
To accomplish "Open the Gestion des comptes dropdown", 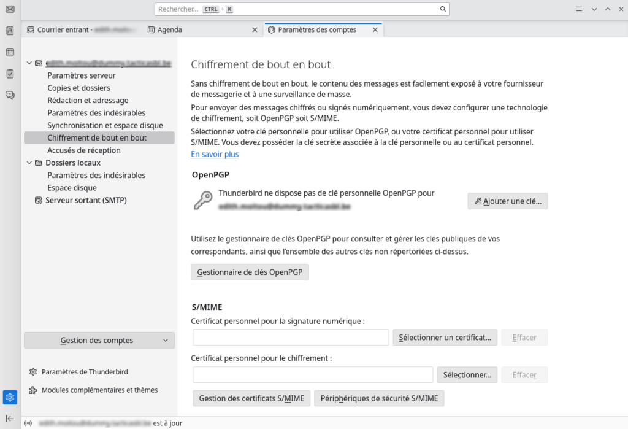I will pyautogui.click(x=99, y=341).
